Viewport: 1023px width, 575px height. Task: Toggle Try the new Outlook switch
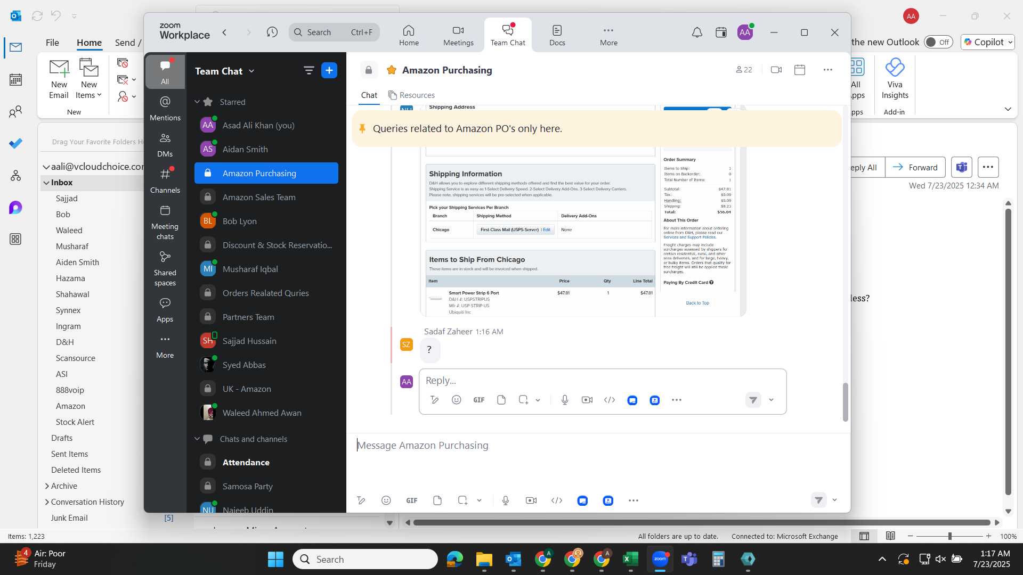(938, 42)
